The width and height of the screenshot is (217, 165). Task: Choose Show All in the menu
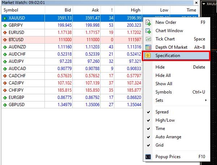(x=163, y=84)
